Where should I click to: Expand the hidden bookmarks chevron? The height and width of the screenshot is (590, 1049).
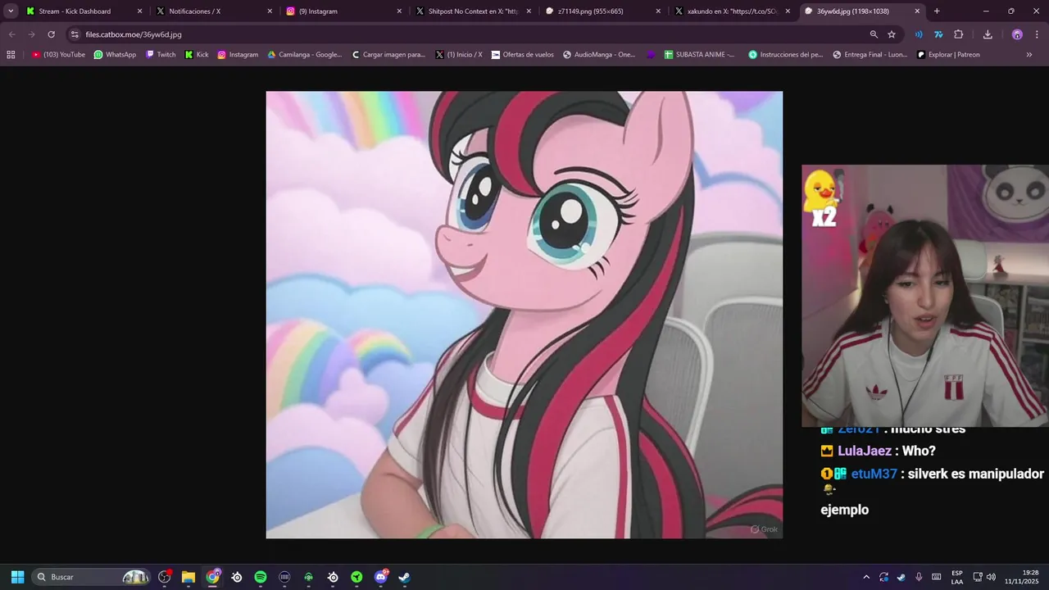click(1029, 55)
